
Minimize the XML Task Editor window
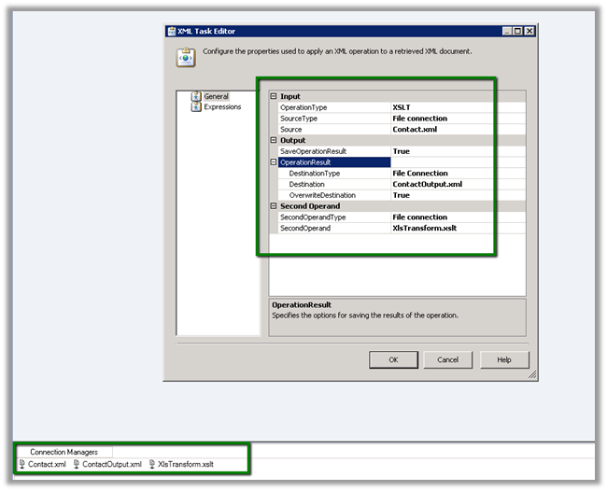point(507,32)
